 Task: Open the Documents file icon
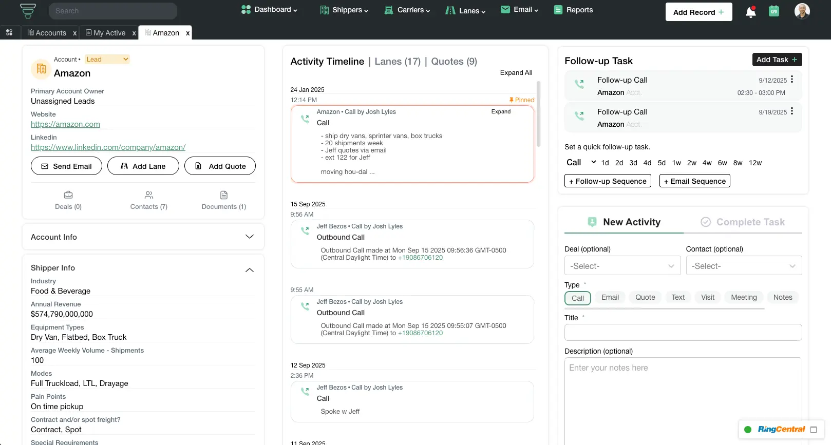(224, 195)
